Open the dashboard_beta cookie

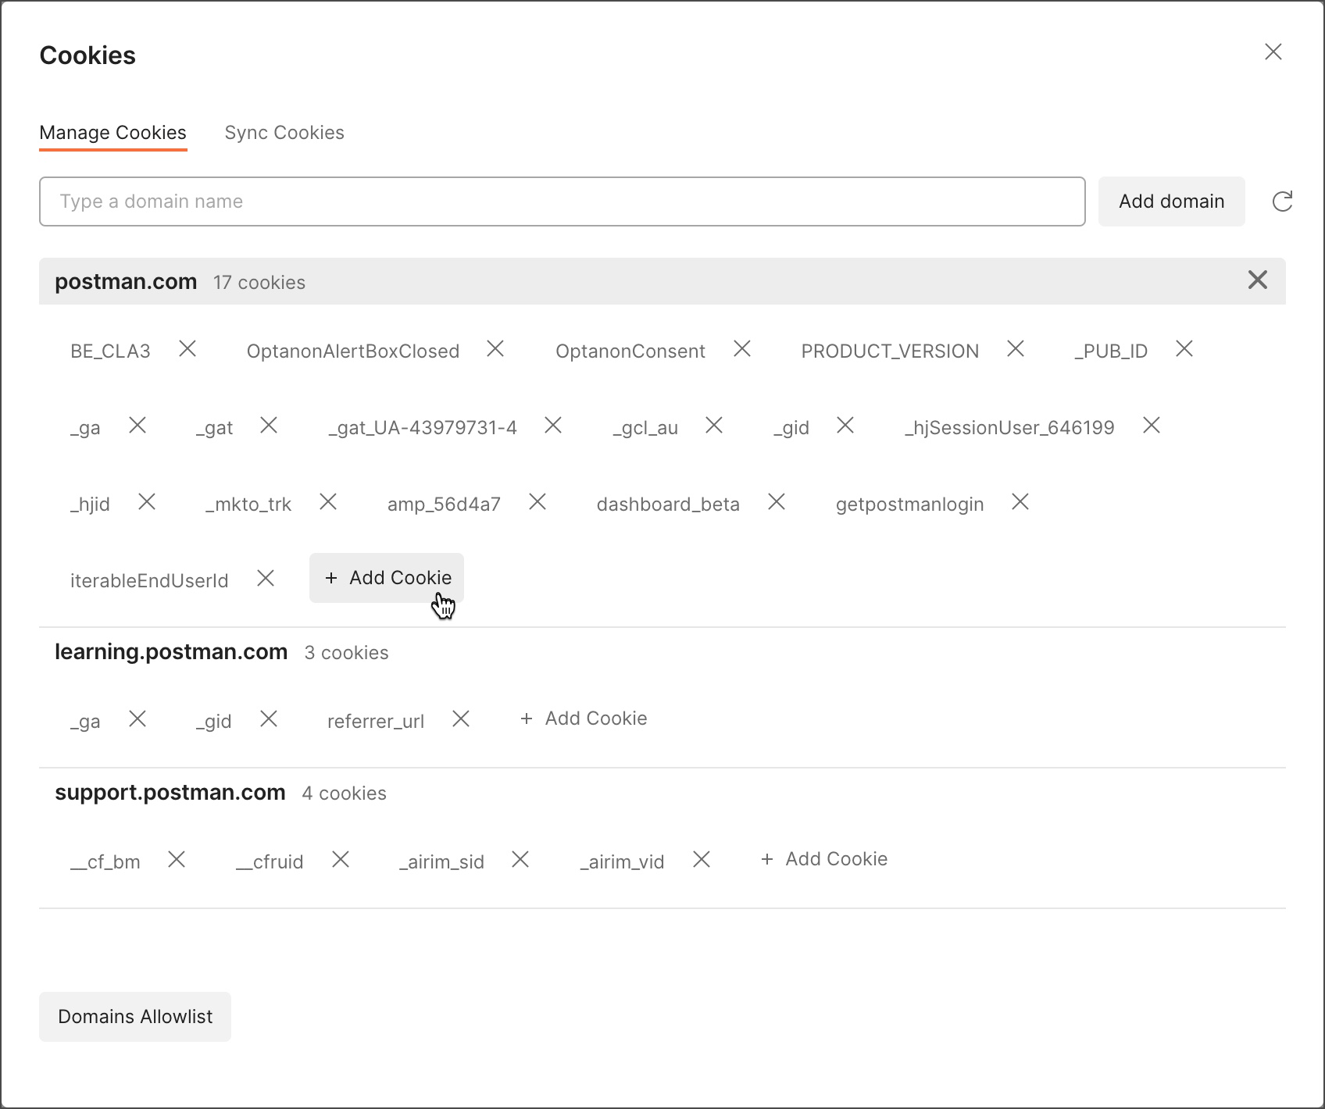pos(668,505)
